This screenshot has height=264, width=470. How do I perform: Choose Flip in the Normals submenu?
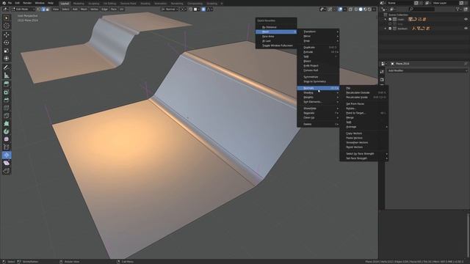(364, 88)
